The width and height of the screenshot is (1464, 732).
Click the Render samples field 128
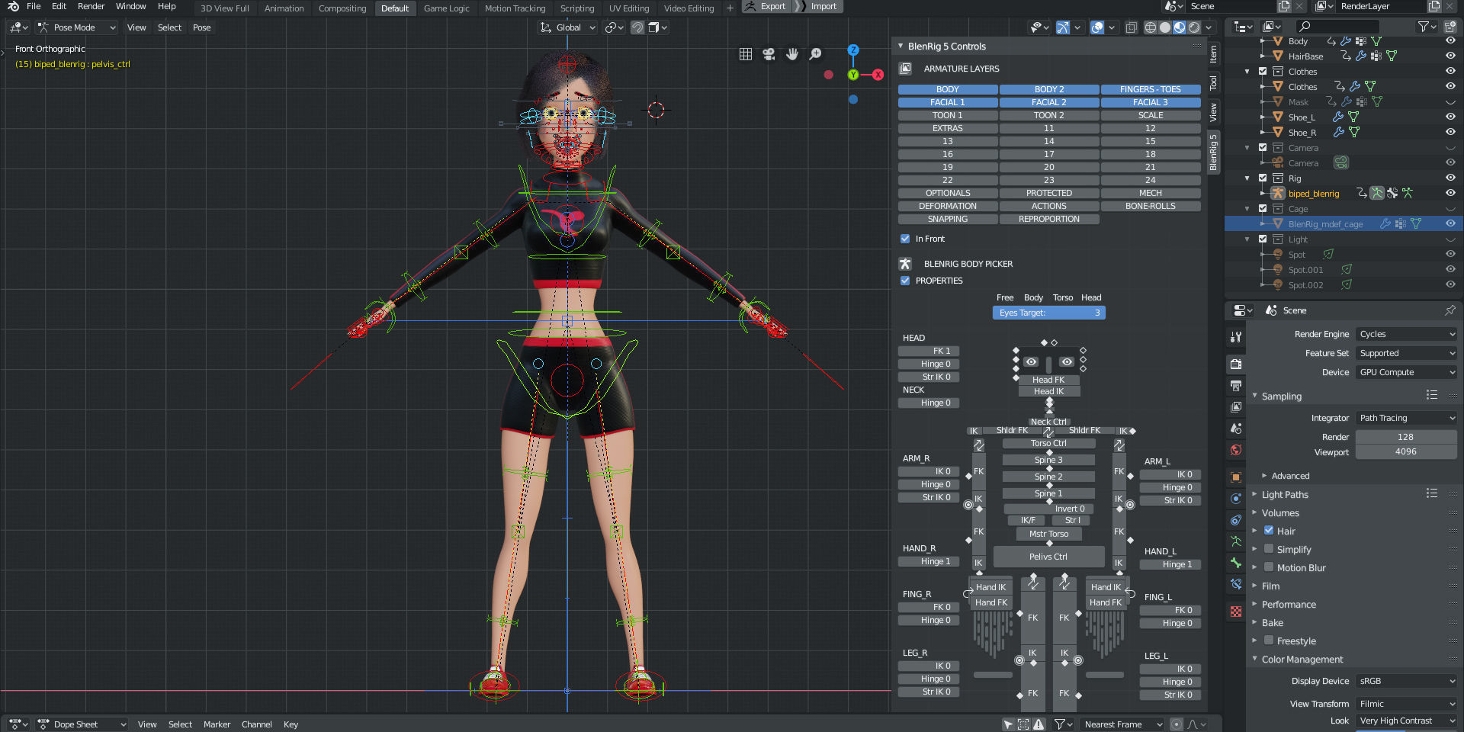click(1406, 437)
